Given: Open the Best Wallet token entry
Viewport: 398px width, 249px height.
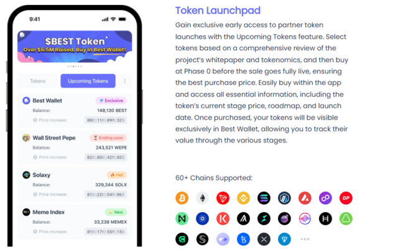Looking at the screenshot, I should 75,111.
